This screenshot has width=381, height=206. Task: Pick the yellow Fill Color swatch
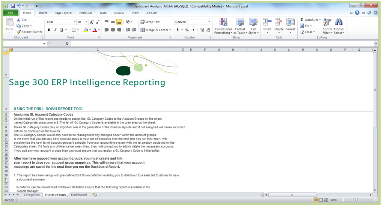[86, 30]
